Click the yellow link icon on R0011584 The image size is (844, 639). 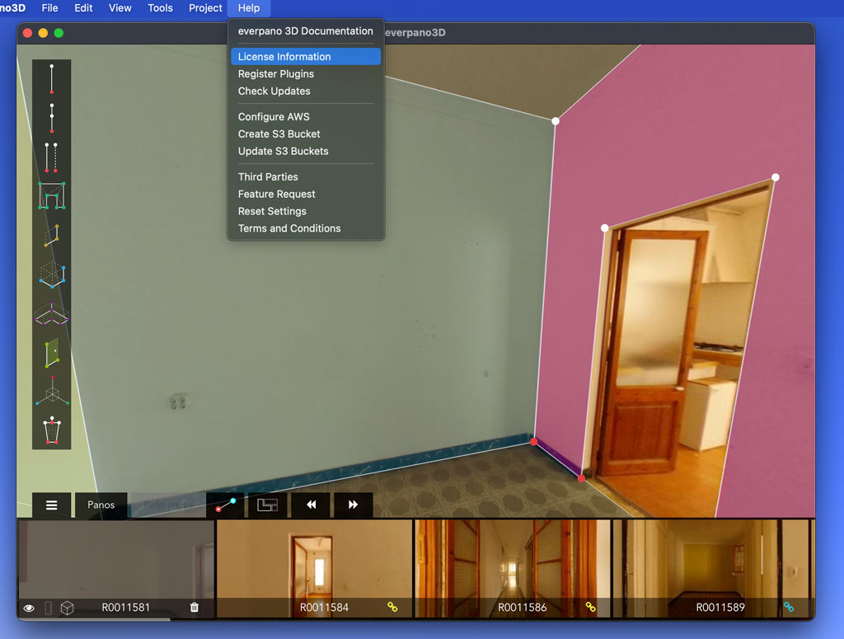pos(392,608)
